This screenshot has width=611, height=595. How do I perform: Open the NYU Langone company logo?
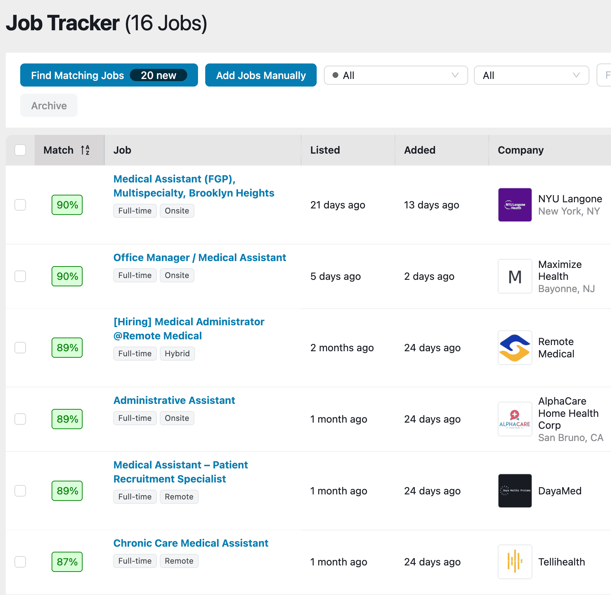tap(515, 205)
